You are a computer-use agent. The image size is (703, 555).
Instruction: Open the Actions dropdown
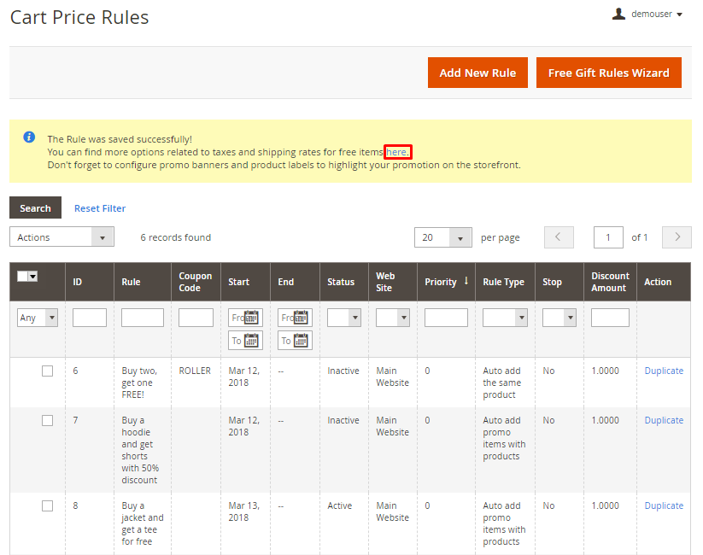(62, 237)
